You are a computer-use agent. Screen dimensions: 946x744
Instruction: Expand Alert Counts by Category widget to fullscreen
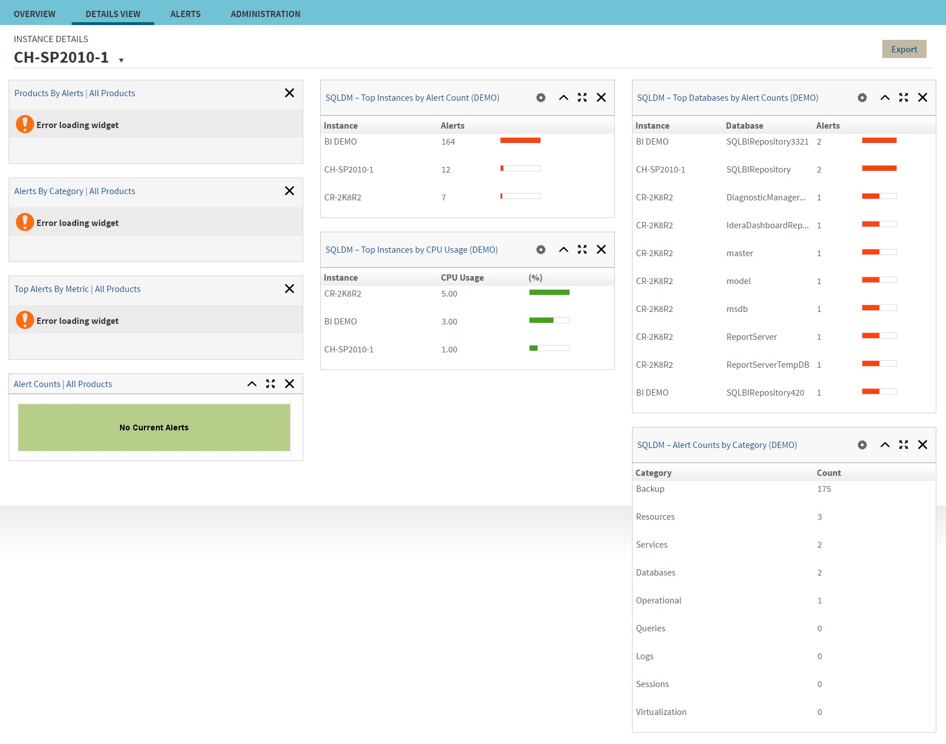pos(903,445)
